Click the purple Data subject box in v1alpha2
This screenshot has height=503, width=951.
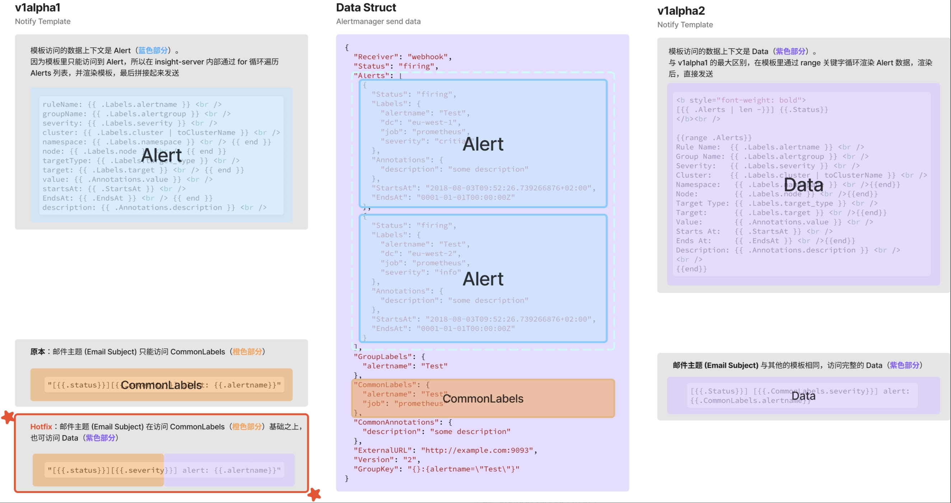[803, 396]
